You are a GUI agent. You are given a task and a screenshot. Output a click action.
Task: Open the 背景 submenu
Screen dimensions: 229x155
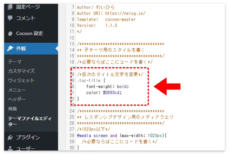click(x=12, y=109)
